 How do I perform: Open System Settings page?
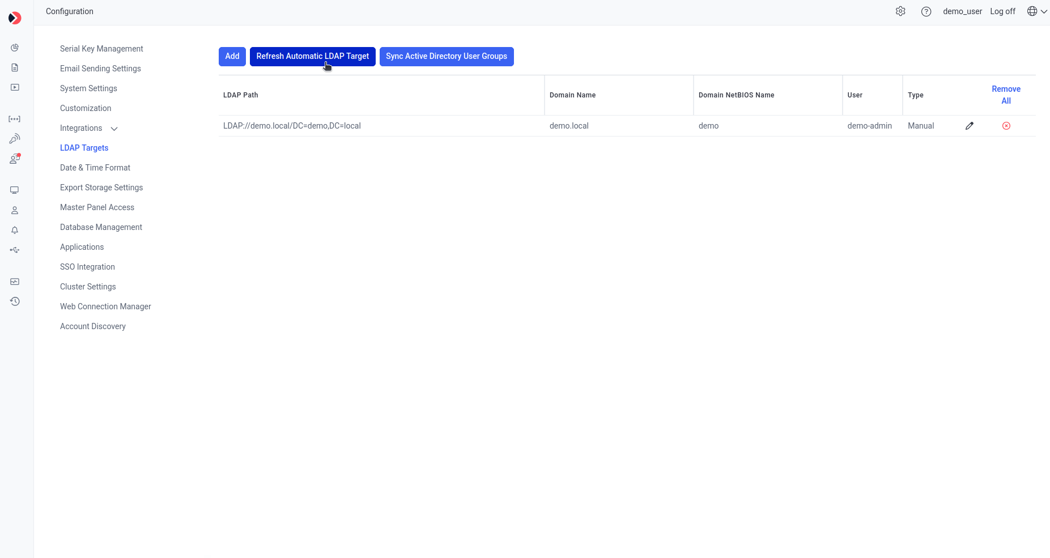coord(88,88)
